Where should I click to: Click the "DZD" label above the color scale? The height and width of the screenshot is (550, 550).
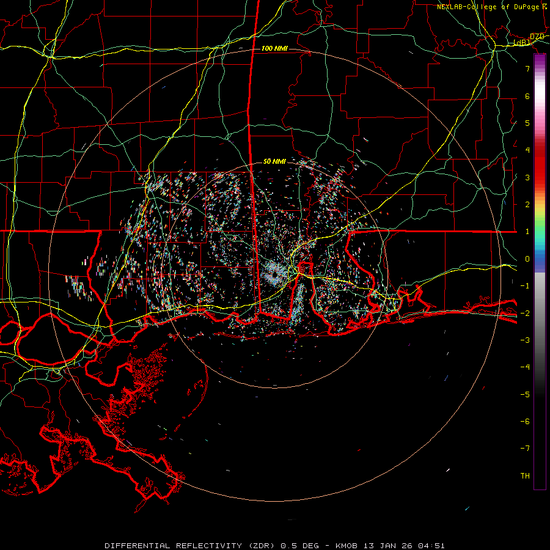tap(537, 37)
